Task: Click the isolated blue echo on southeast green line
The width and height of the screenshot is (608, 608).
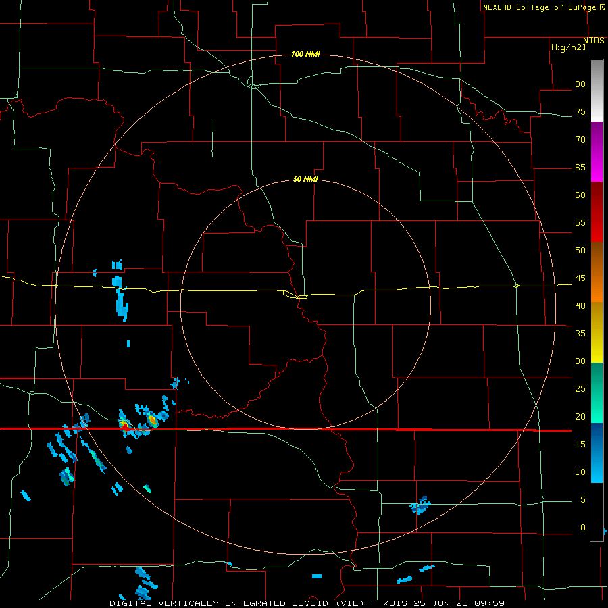Action: [420, 505]
